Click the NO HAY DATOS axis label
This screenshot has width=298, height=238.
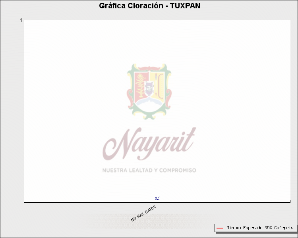pyautogui.click(x=143, y=213)
